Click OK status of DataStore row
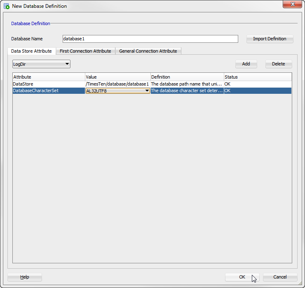 [258, 84]
